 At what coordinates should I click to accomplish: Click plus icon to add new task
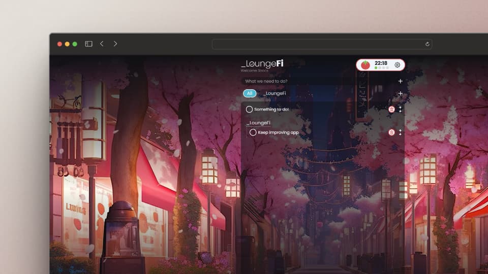click(400, 81)
